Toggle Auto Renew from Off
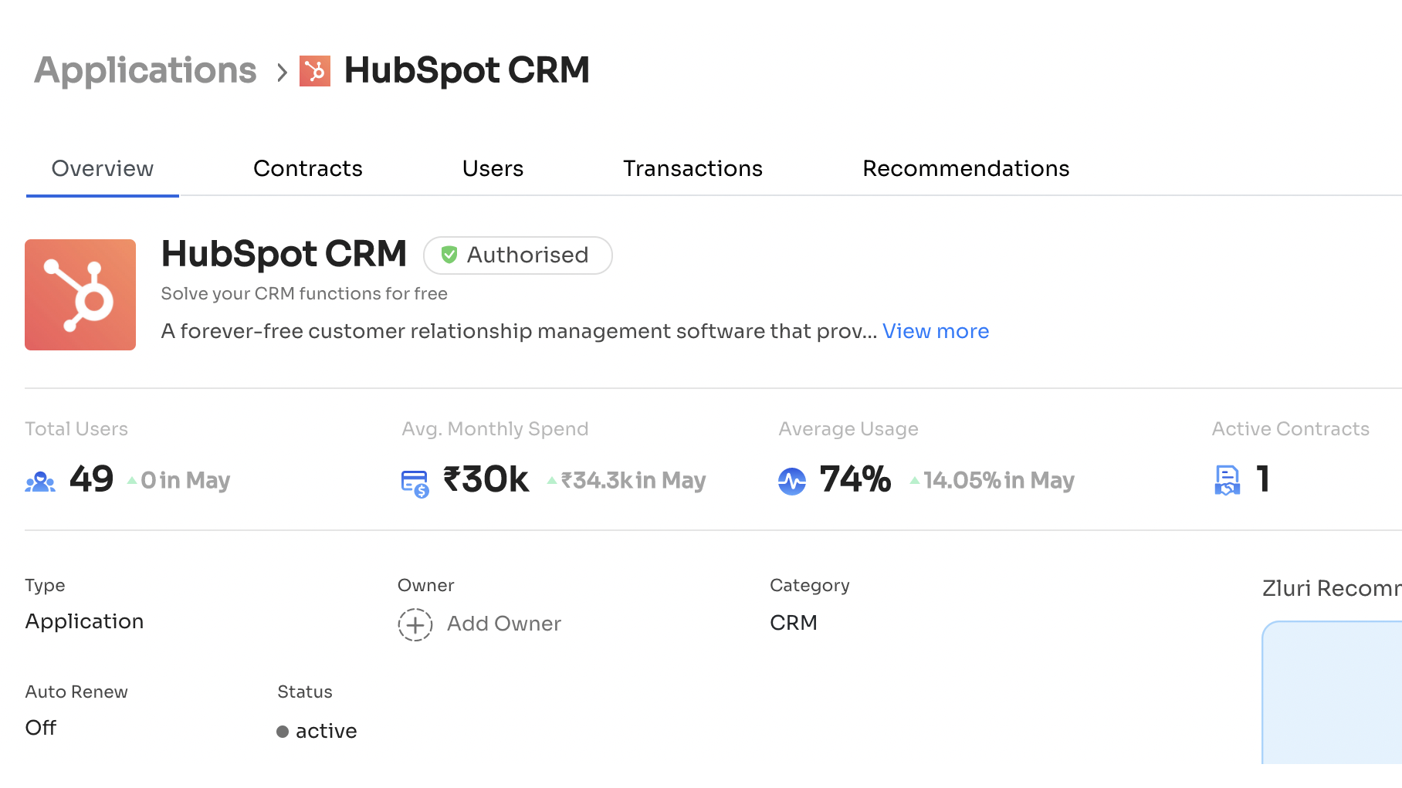 40,727
